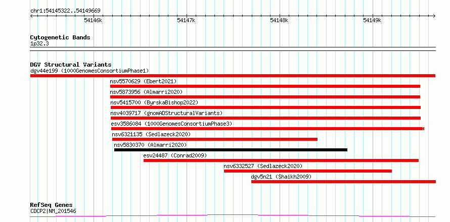Click the RefSeq Genes track title
This screenshot has height=222, width=450.
52,205
